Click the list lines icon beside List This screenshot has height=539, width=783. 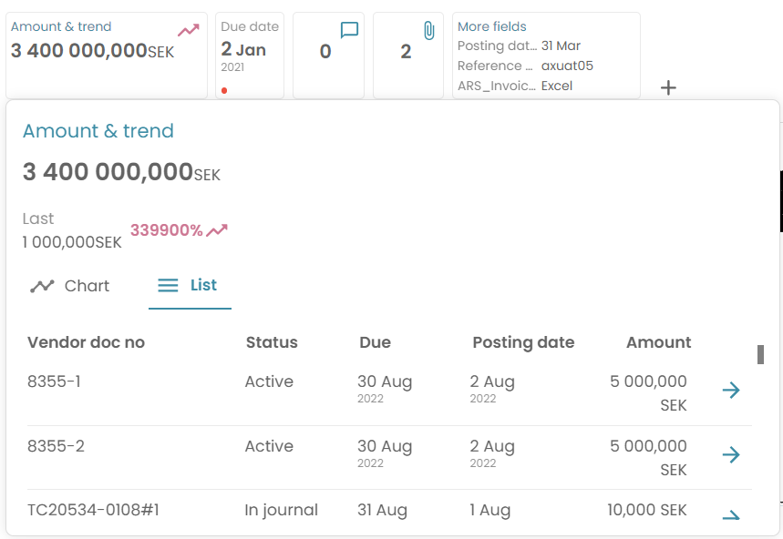[168, 285]
